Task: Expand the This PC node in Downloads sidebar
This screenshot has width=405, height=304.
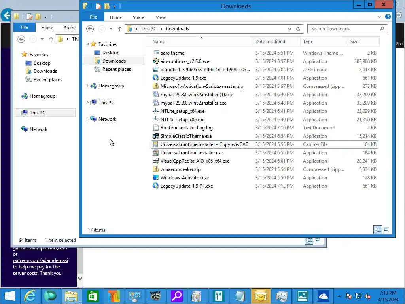Action: click(87, 103)
